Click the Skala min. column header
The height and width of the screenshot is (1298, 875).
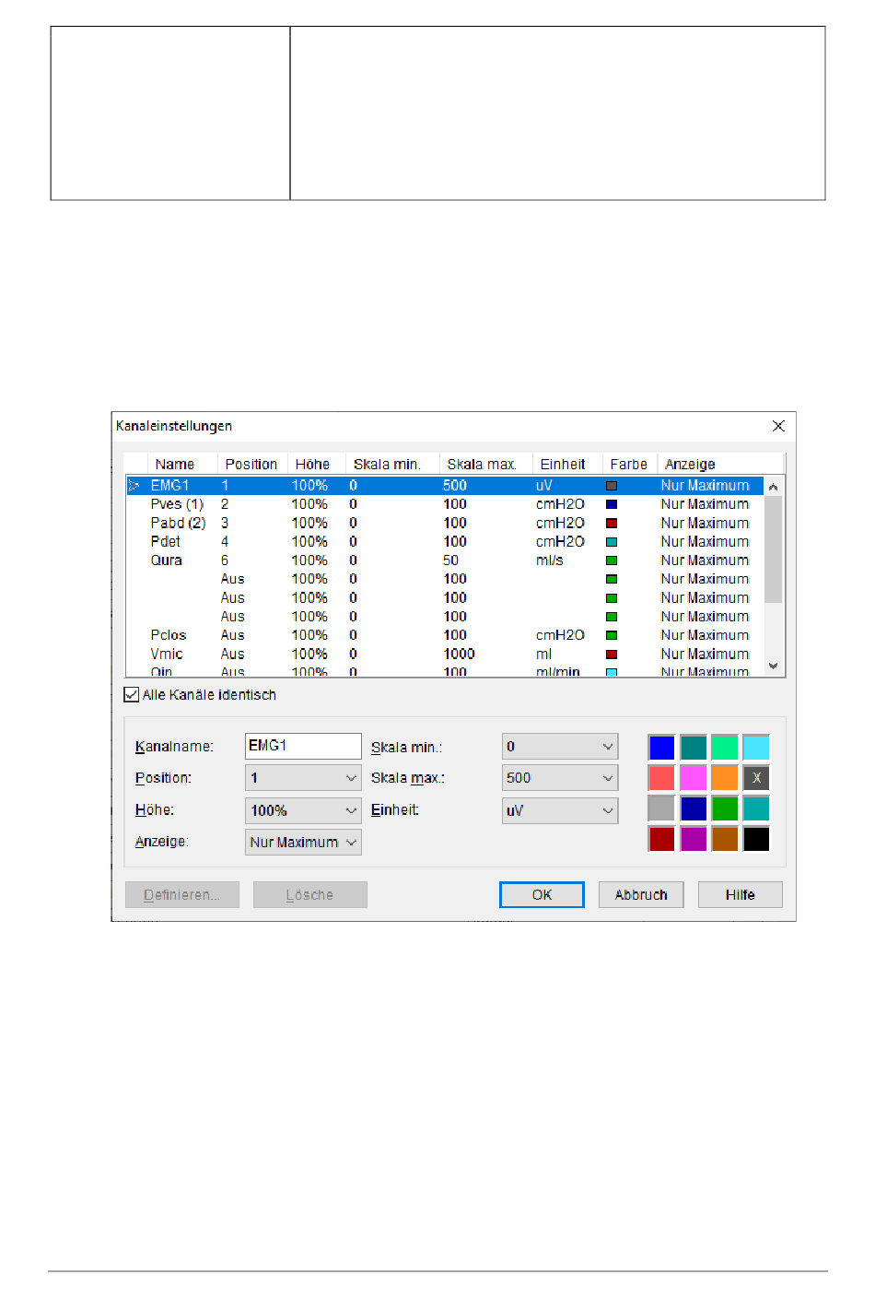tap(391, 465)
